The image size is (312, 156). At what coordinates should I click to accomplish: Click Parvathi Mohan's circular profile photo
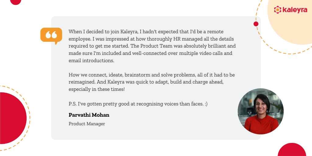[261, 112]
